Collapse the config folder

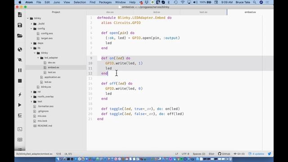[31, 29]
